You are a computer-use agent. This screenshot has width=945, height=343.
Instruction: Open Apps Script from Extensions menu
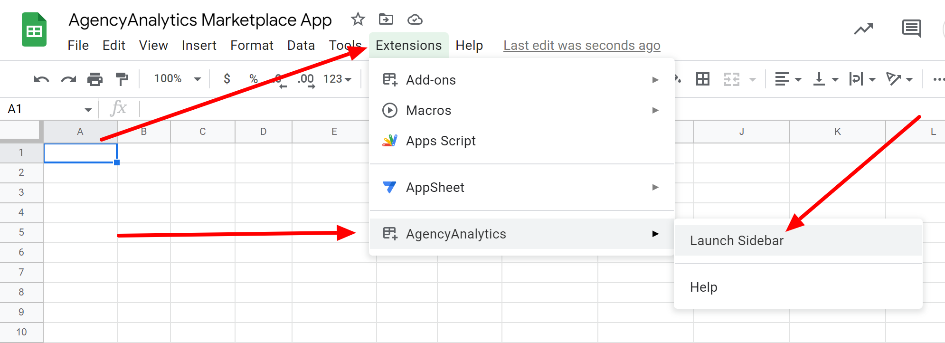(x=440, y=141)
